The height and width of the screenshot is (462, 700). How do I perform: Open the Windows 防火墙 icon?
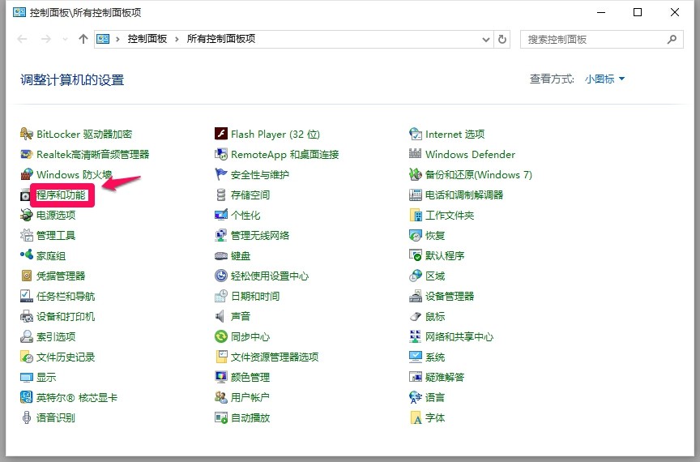pyautogui.click(x=27, y=174)
